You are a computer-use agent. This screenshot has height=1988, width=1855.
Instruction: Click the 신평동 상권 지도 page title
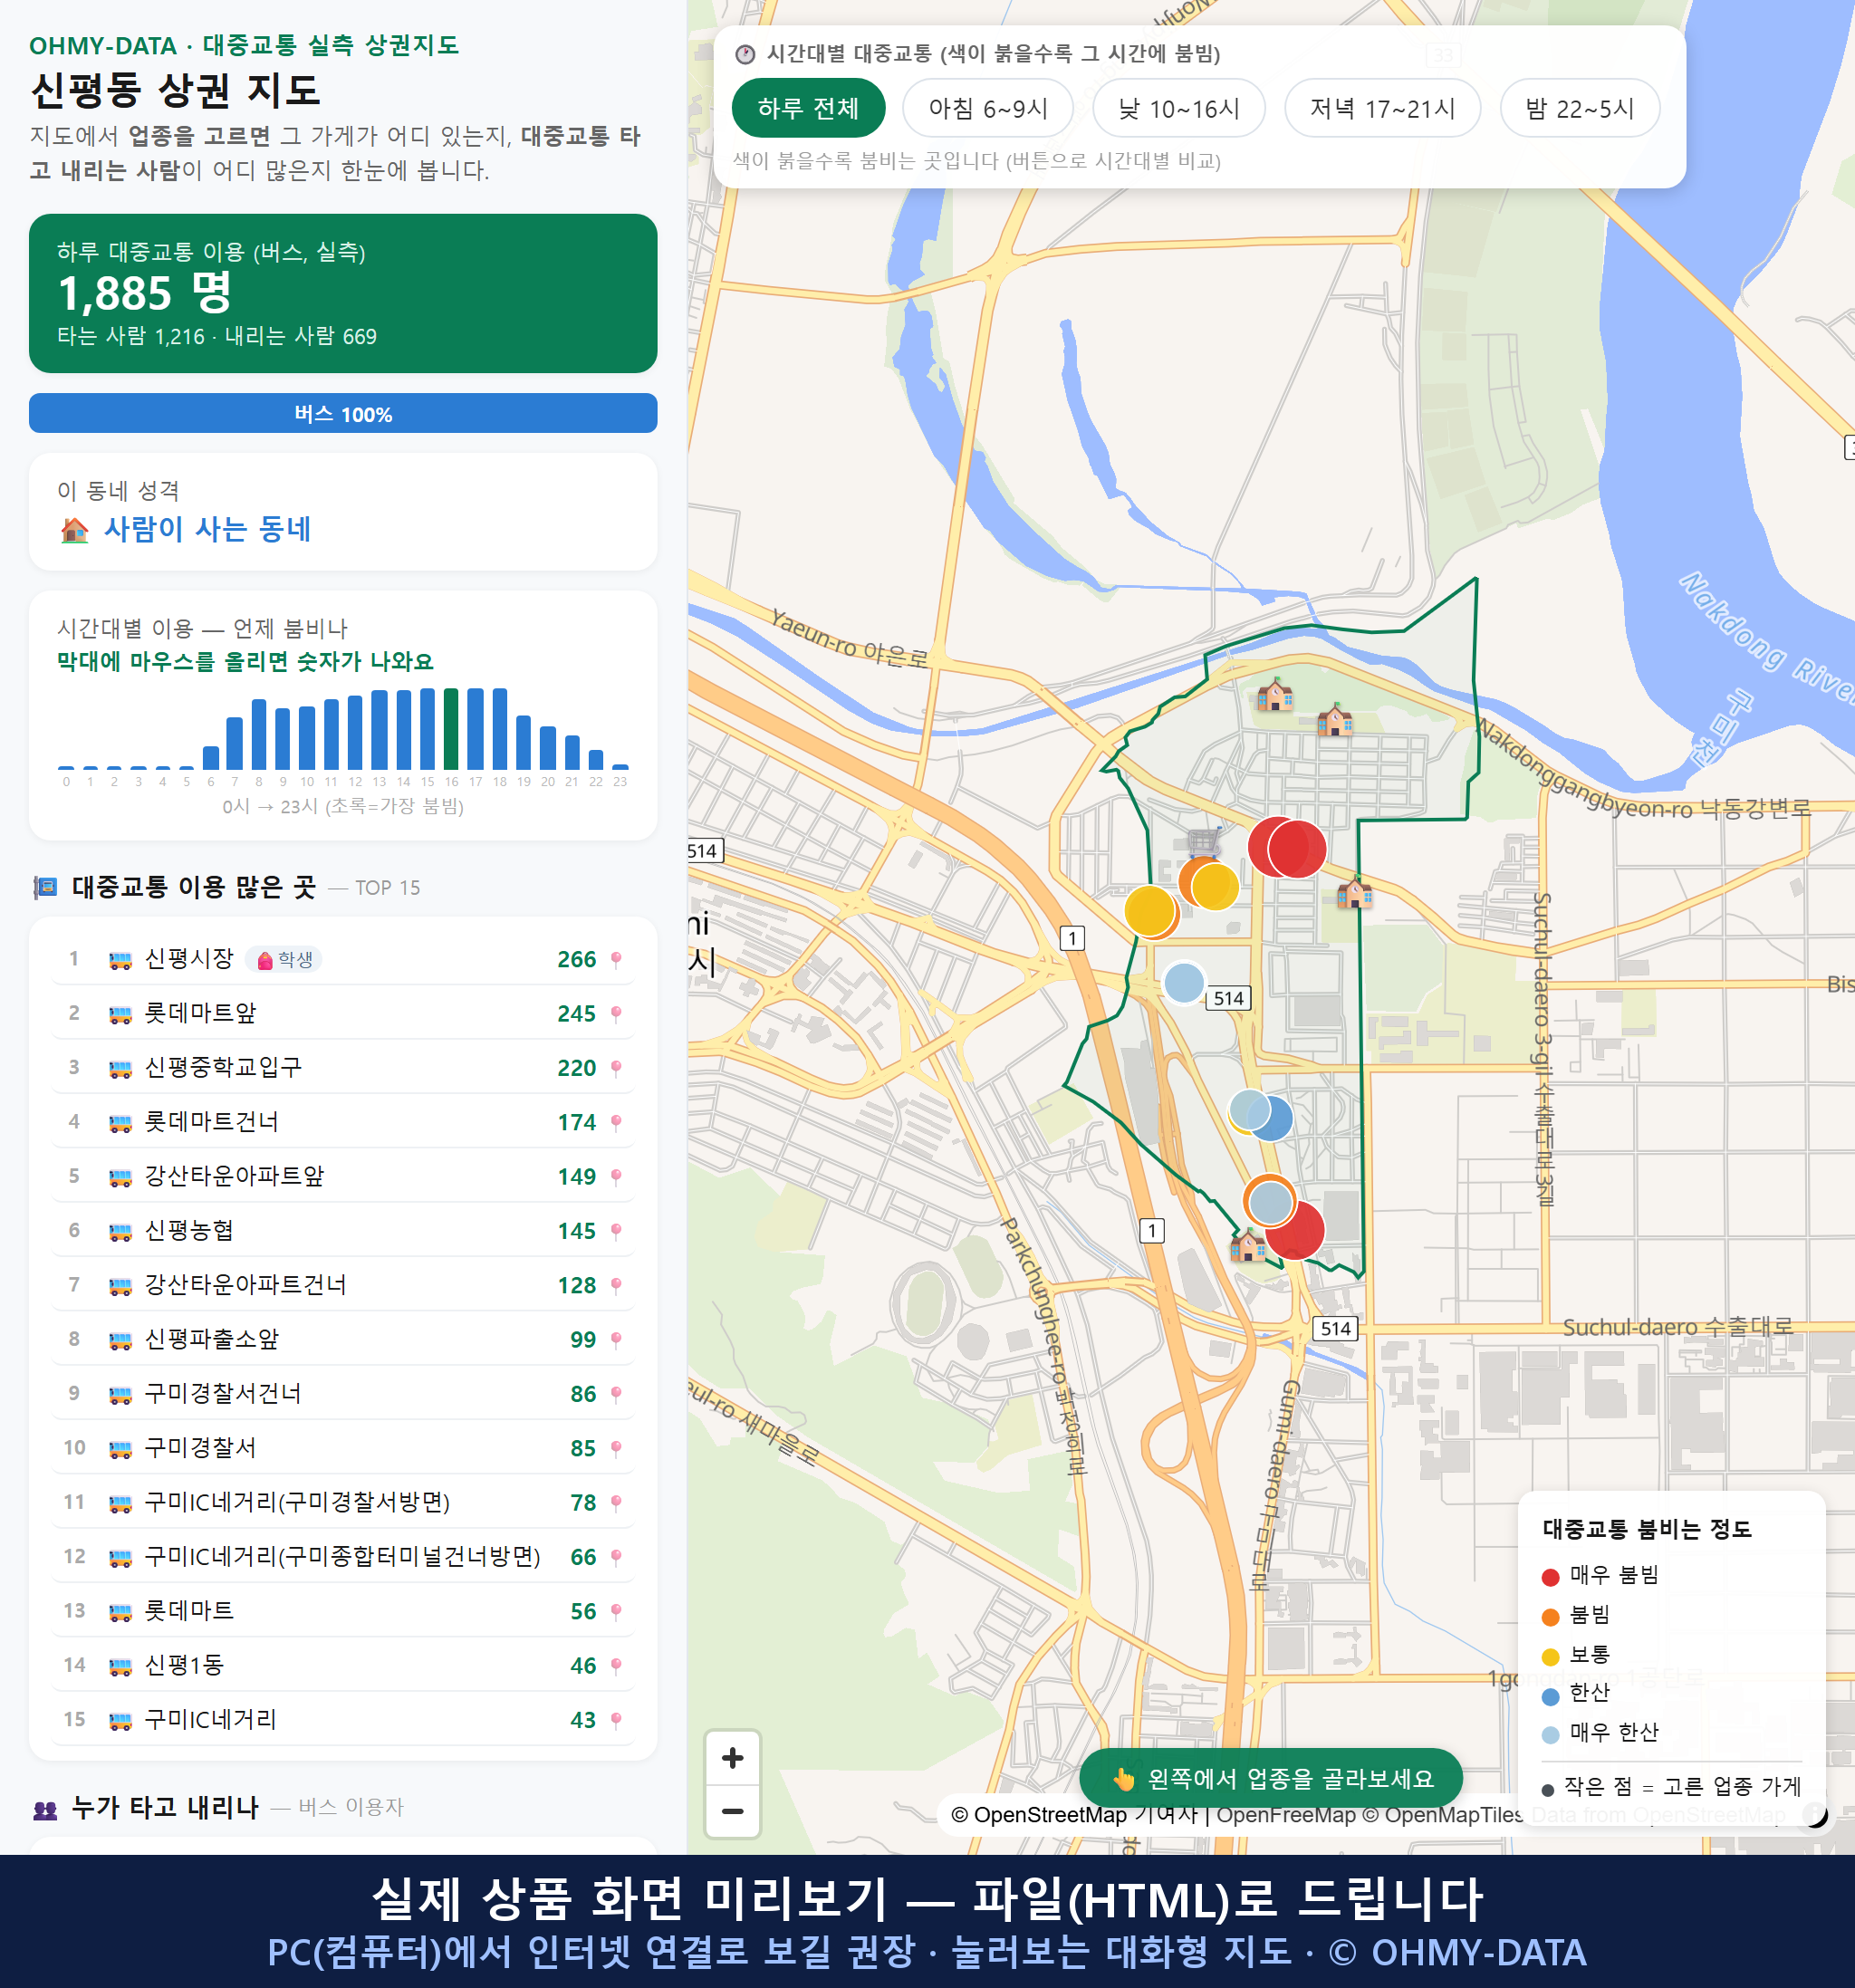pyautogui.click(x=176, y=90)
